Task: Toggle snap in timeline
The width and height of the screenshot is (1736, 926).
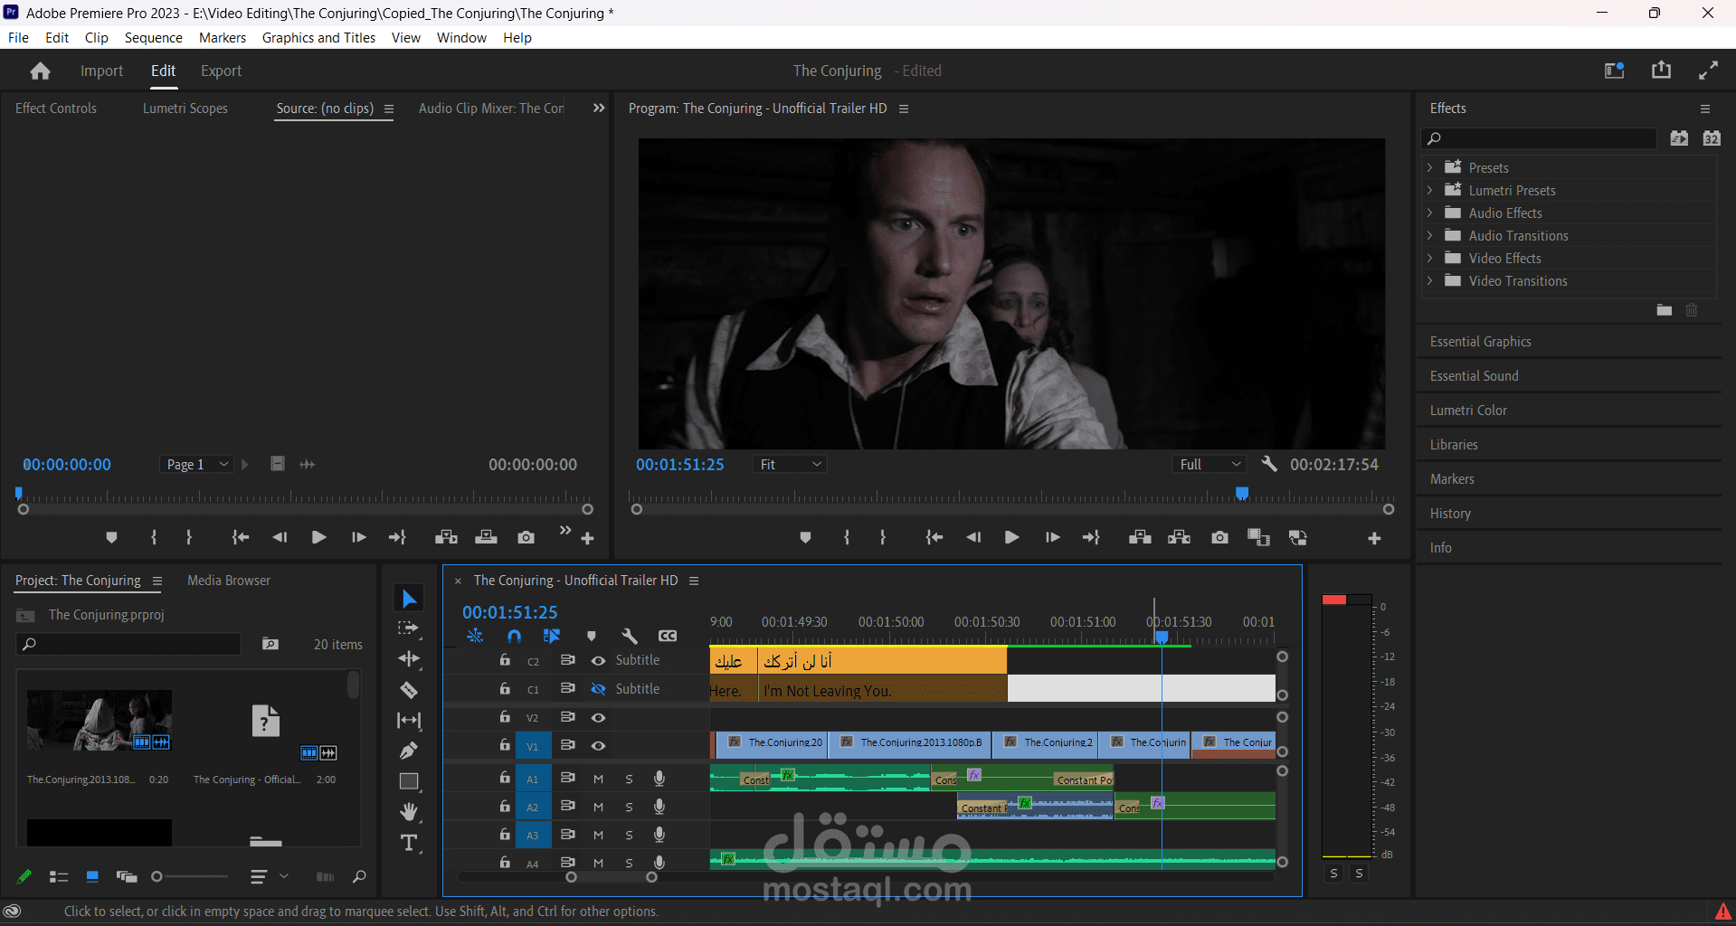Action: coord(514,636)
